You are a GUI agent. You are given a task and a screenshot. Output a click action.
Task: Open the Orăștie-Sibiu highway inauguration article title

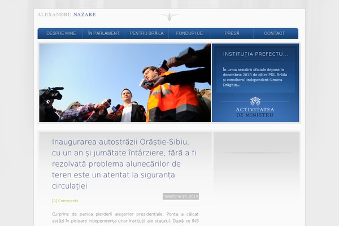[x=124, y=163]
